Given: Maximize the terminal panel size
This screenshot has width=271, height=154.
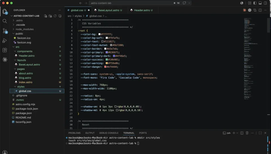Looking at the screenshot, I should 260,133.
